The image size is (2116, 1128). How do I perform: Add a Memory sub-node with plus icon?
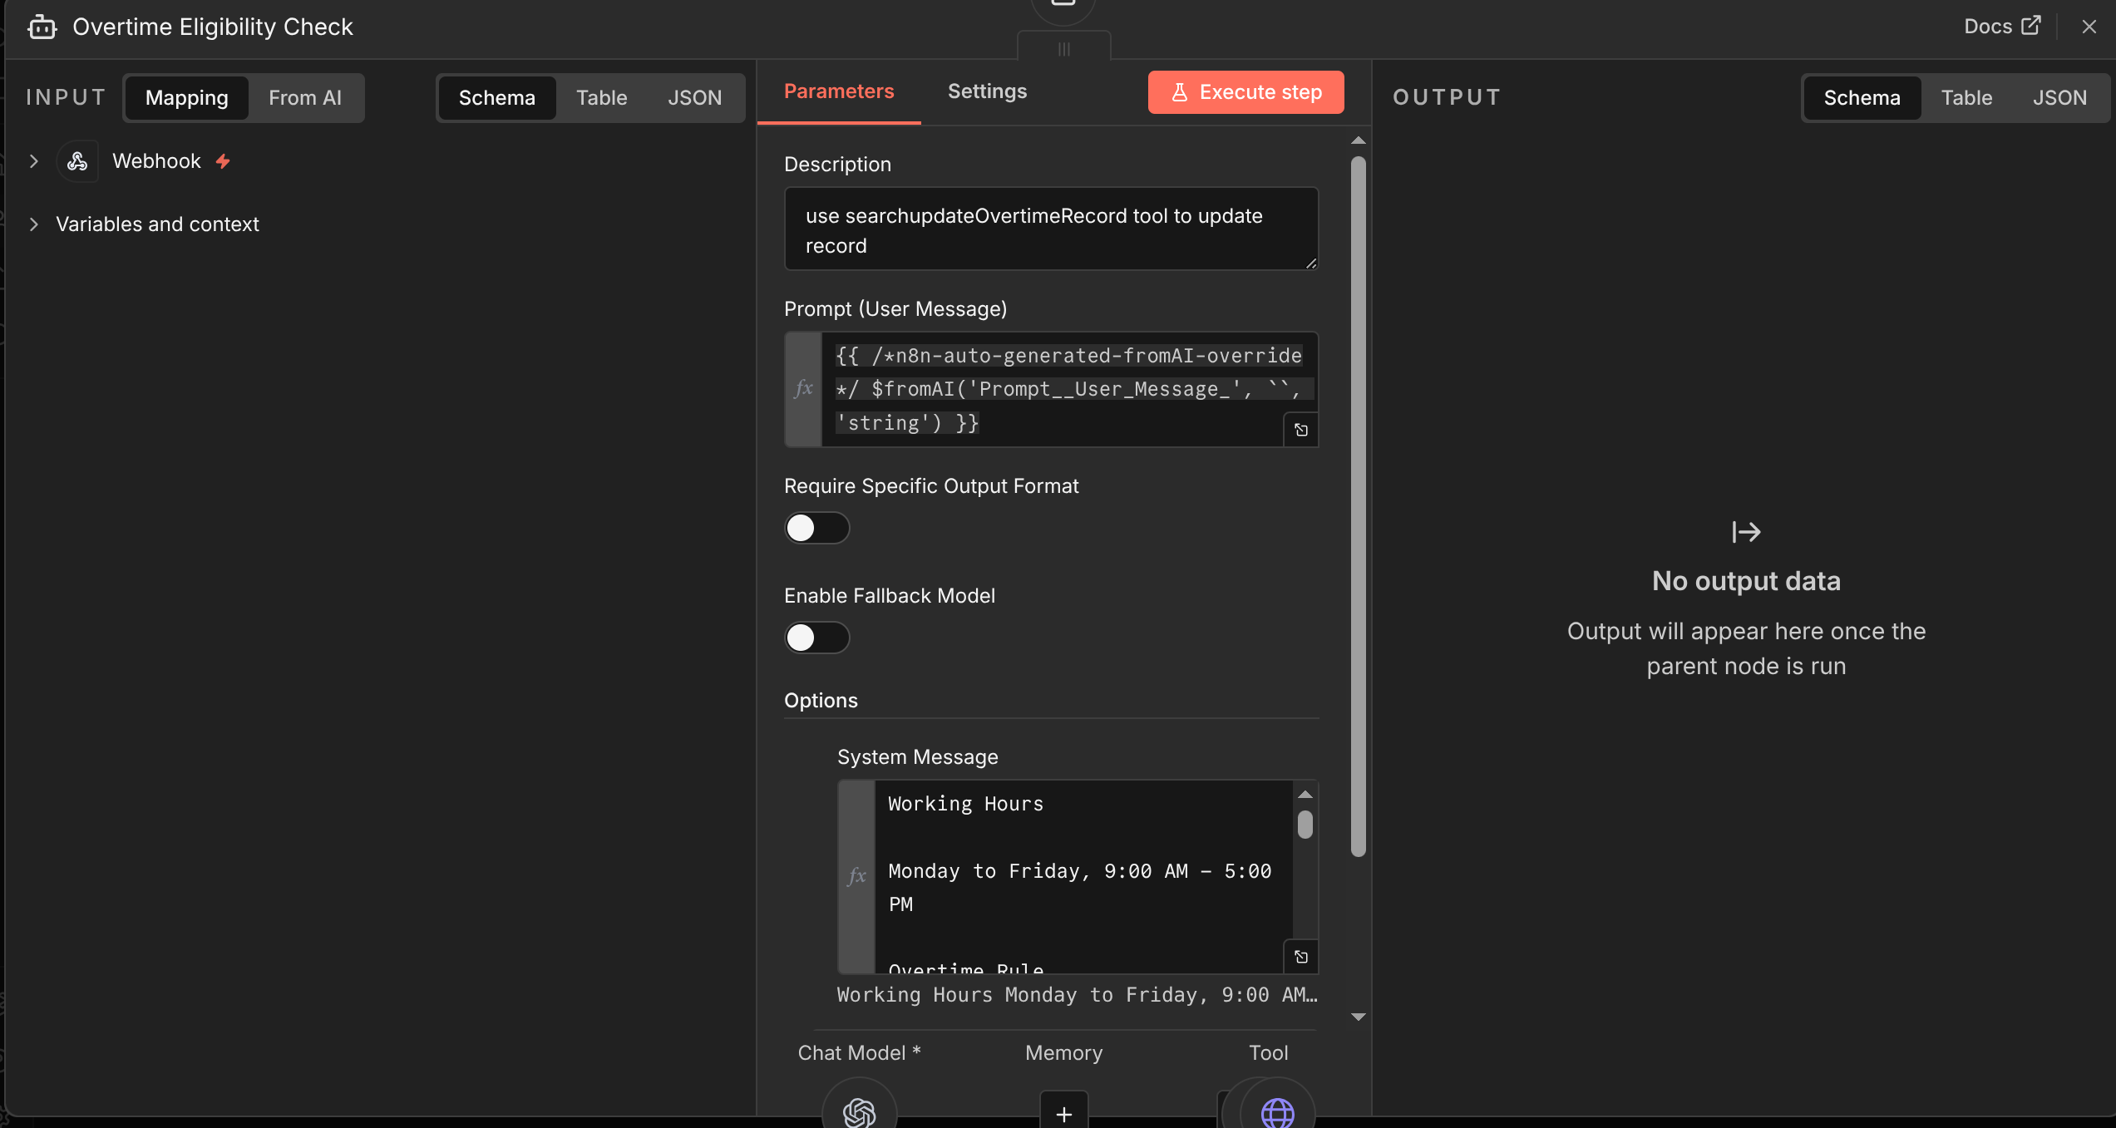click(1063, 1112)
